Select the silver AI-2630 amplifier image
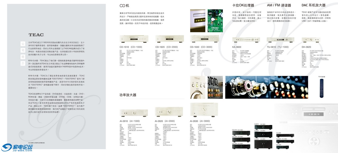 204,110
